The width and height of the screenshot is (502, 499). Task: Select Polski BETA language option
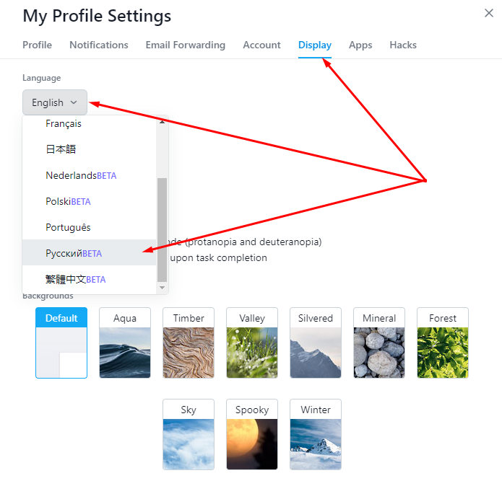[x=90, y=201]
